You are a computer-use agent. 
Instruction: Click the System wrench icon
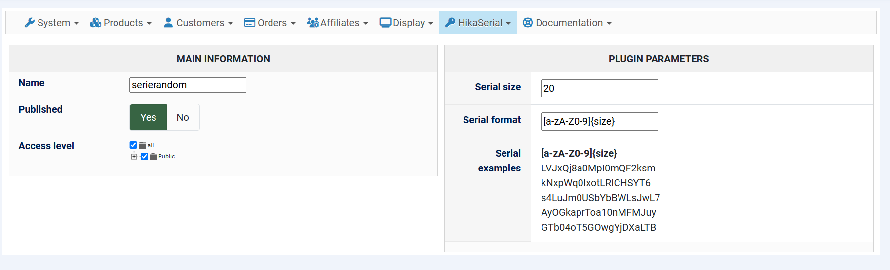(30, 23)
